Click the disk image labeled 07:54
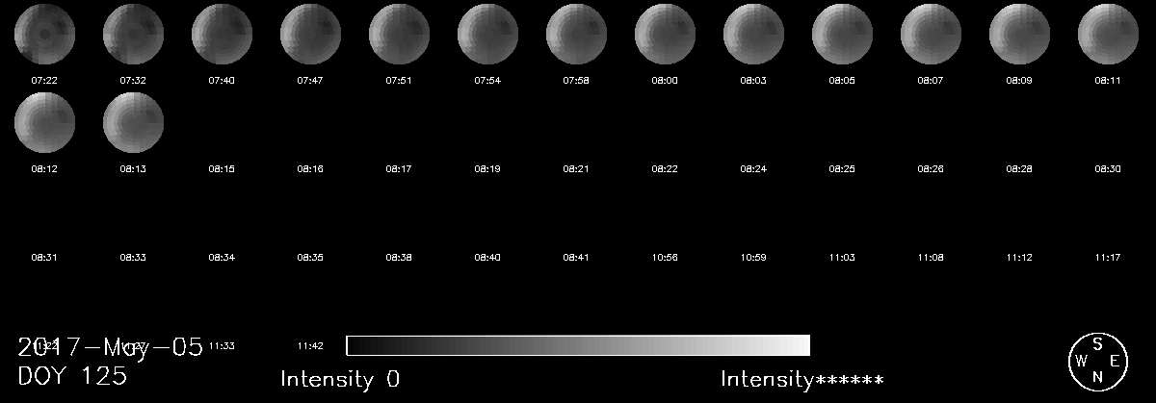This screenshot has height=403, width=1156. point(487,34)
